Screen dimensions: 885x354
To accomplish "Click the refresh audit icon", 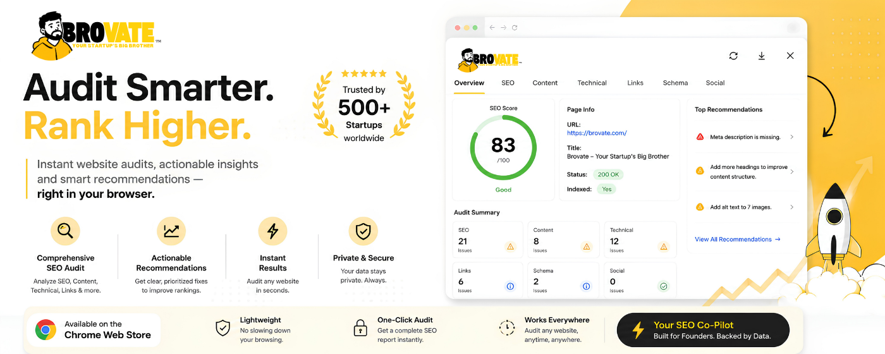I will coord(733,56).
